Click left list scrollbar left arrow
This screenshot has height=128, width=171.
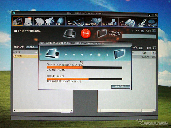(x=14, y=111)
